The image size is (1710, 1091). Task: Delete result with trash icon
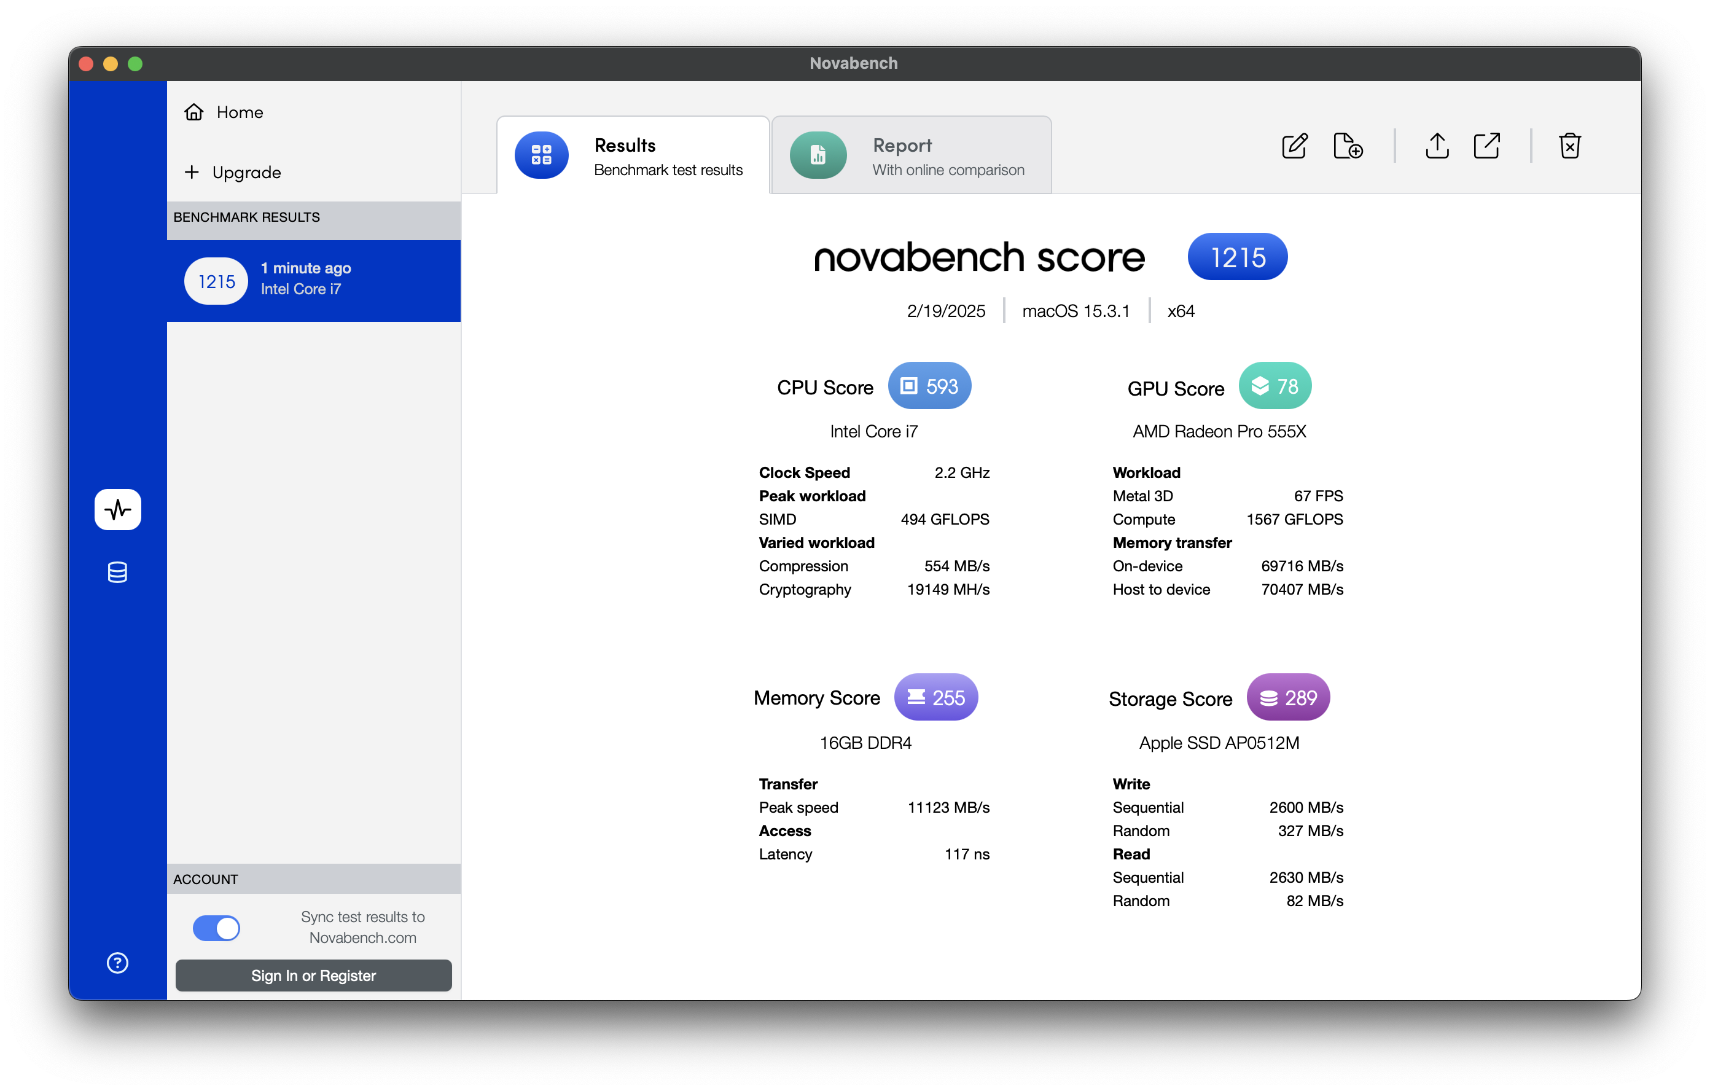pyautogui.click(x=1569, y=146)
